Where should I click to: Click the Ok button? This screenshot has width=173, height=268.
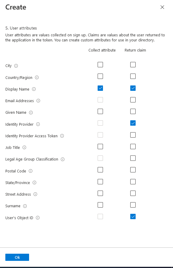pyautogui.click(x=17, y=257)
